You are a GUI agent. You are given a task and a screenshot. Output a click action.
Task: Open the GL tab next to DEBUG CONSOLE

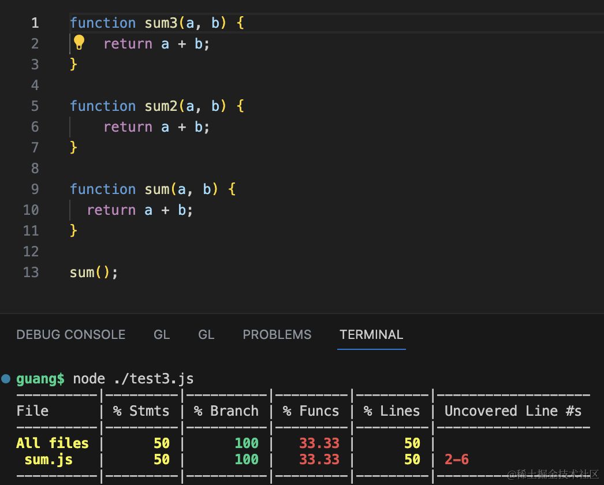[x=162, y=335]
